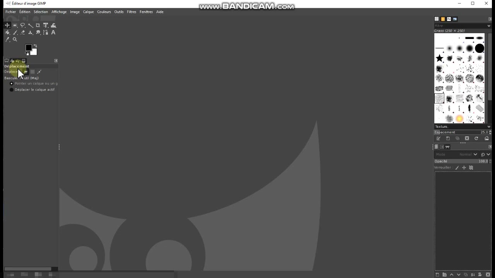Pick the large hard round black brush
Viewport: 495px width, 278px height.
480,48
